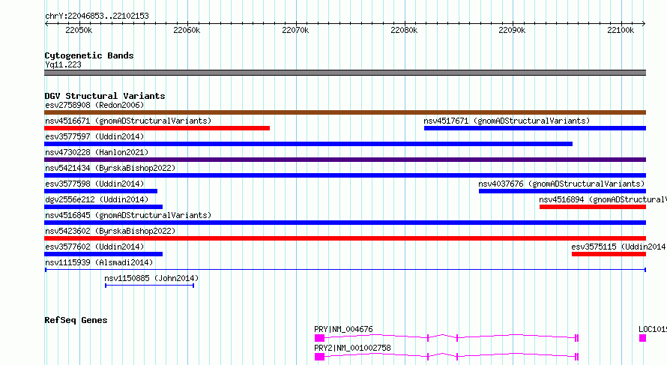Click the dgv2556e212 (Uddin2014) blue bar

pyautogui.click(x=103, y=207)
